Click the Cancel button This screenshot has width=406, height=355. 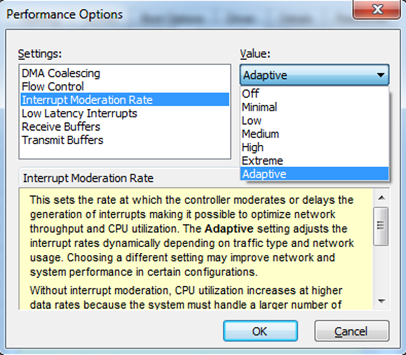352,331
